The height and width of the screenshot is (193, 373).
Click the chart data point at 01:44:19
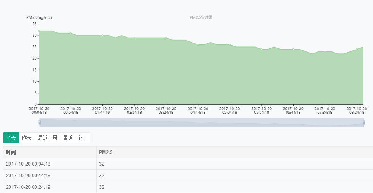click(102, 36)
